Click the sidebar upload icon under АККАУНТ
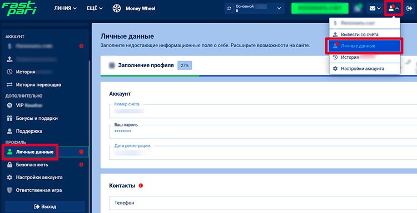Image resolution: width=417 pixels, height=213 pixels. click(x=9, y=59)
